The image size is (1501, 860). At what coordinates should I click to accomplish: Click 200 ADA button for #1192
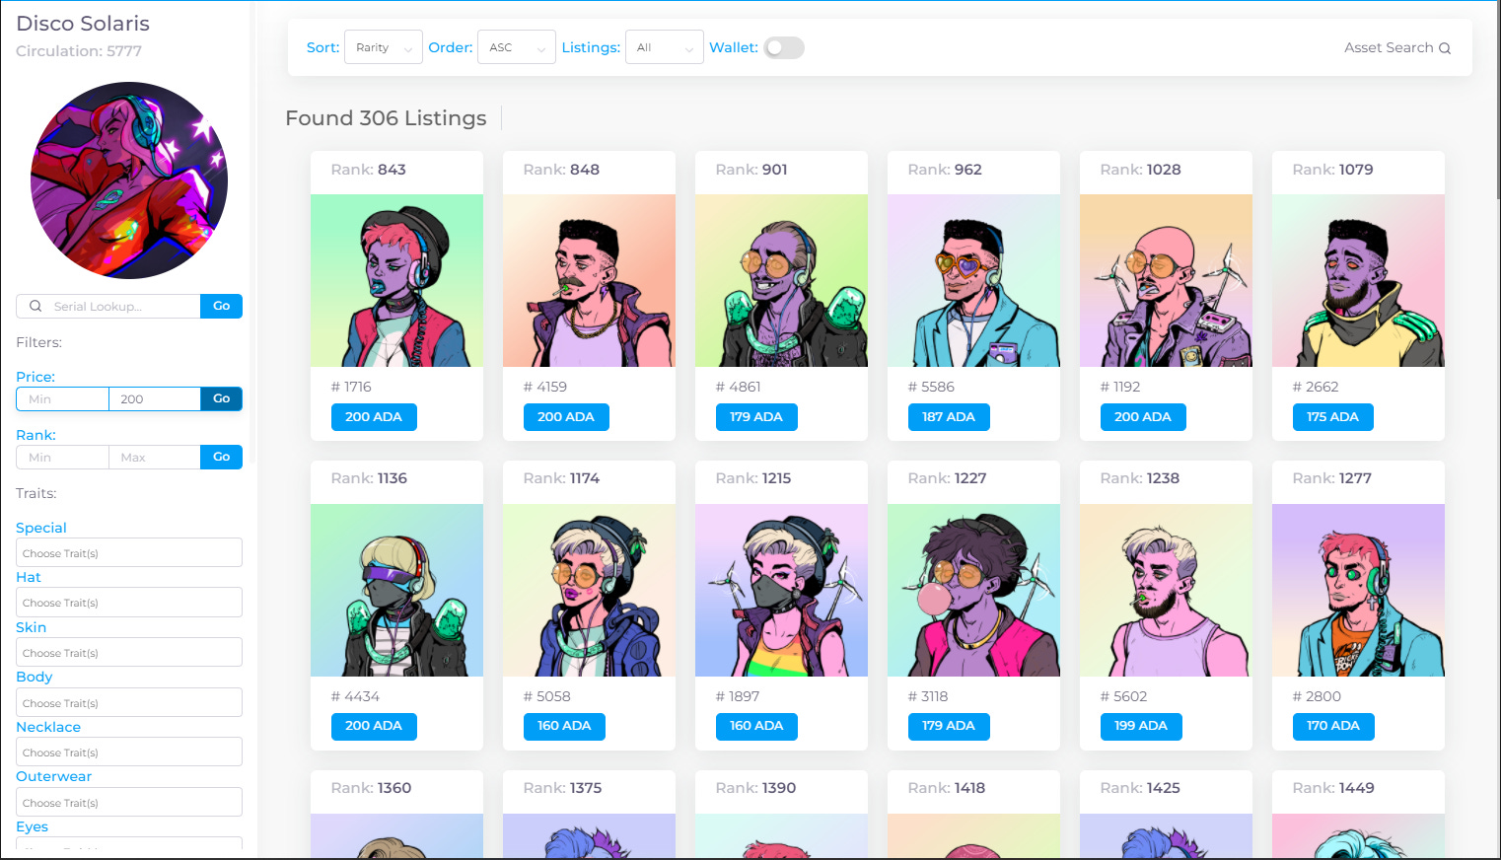pyautogui.click(x=1143, y=417)
